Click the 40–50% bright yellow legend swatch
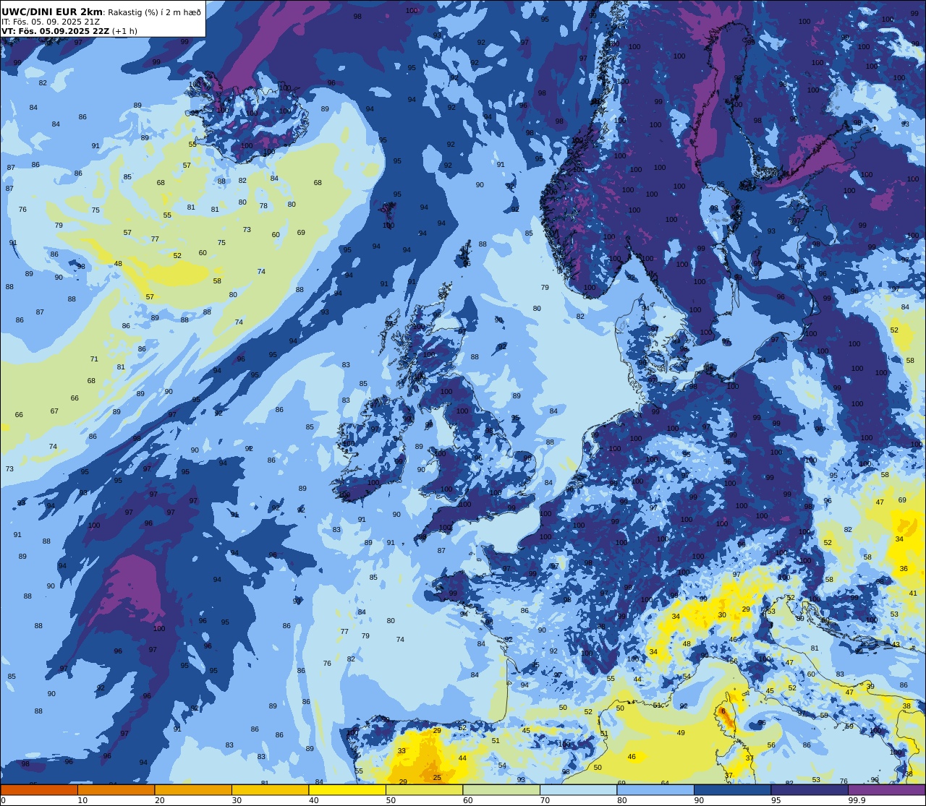926x806 pixels. coord(347,790)
